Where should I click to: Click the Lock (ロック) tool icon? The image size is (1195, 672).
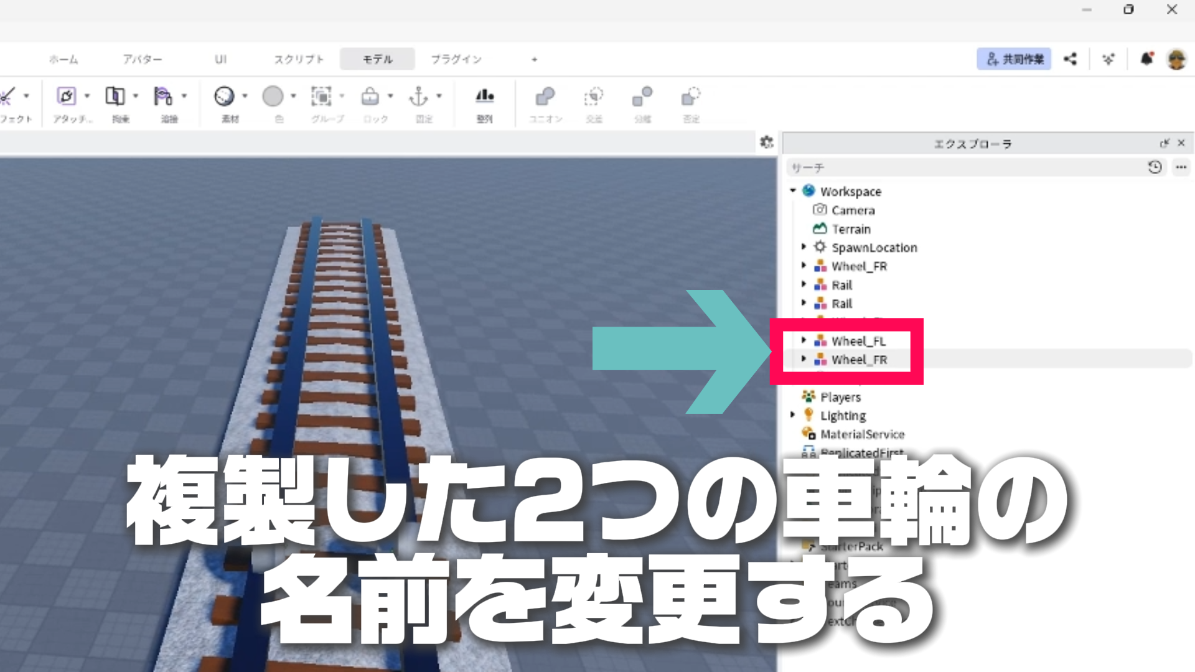pyautogui.click(x=370, y=96)
